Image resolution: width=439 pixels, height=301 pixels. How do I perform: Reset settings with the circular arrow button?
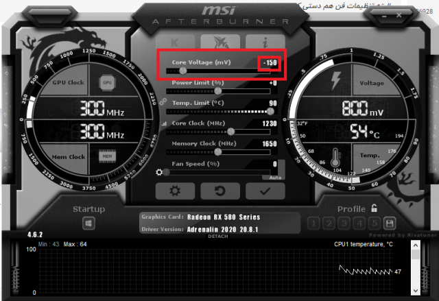point(218,191)
